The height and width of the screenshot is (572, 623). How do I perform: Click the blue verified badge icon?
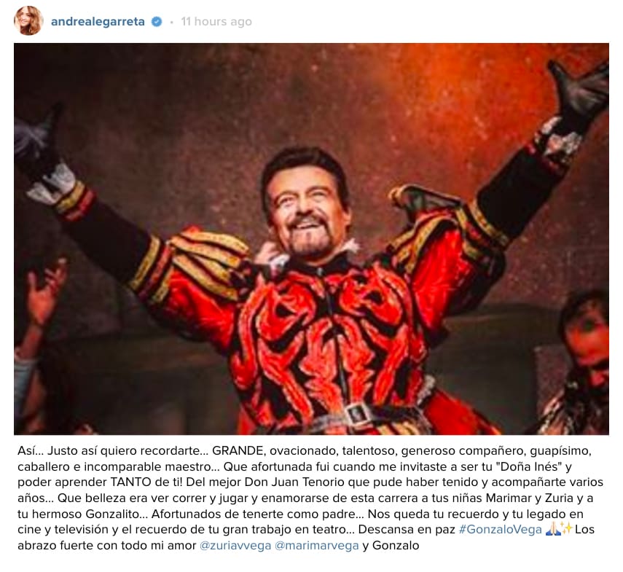click(157, 21)
